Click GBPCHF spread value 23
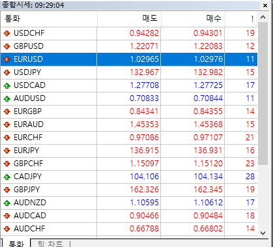Image resolution: width=273 pixels, height=247 pixels. pyautogui.click(x=250, y=164)
